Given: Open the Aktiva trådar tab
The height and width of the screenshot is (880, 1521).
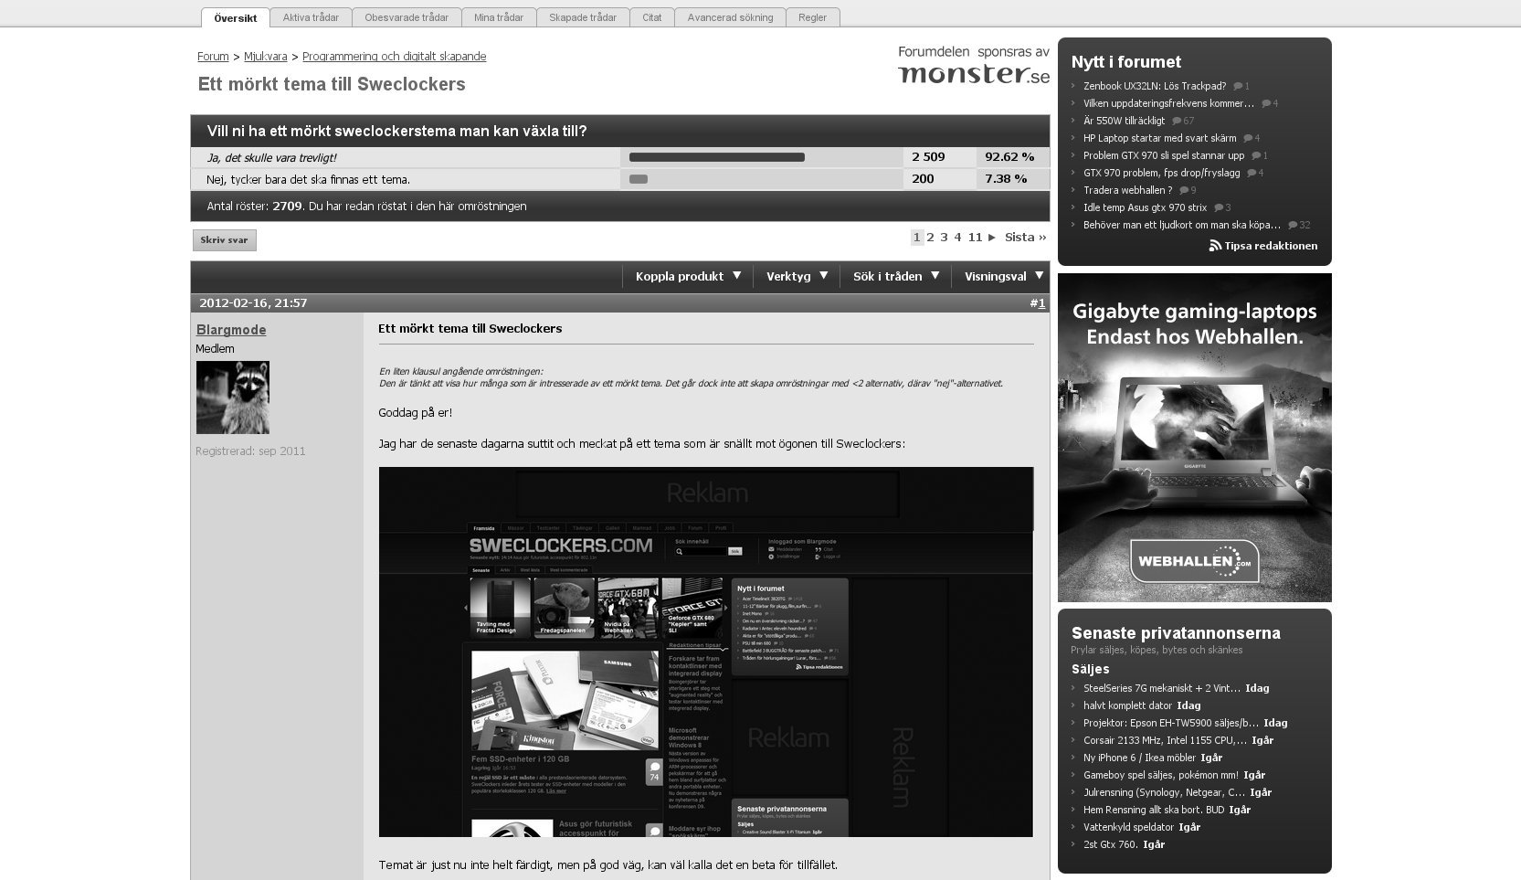Looking at the screenshot, I should (x=311, y=17).
